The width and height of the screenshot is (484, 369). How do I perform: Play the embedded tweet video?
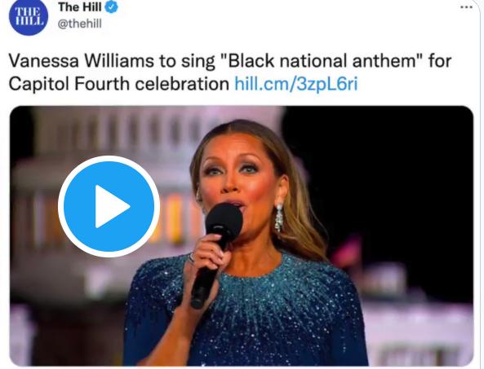pyautogui.click(x=109, y=206)
